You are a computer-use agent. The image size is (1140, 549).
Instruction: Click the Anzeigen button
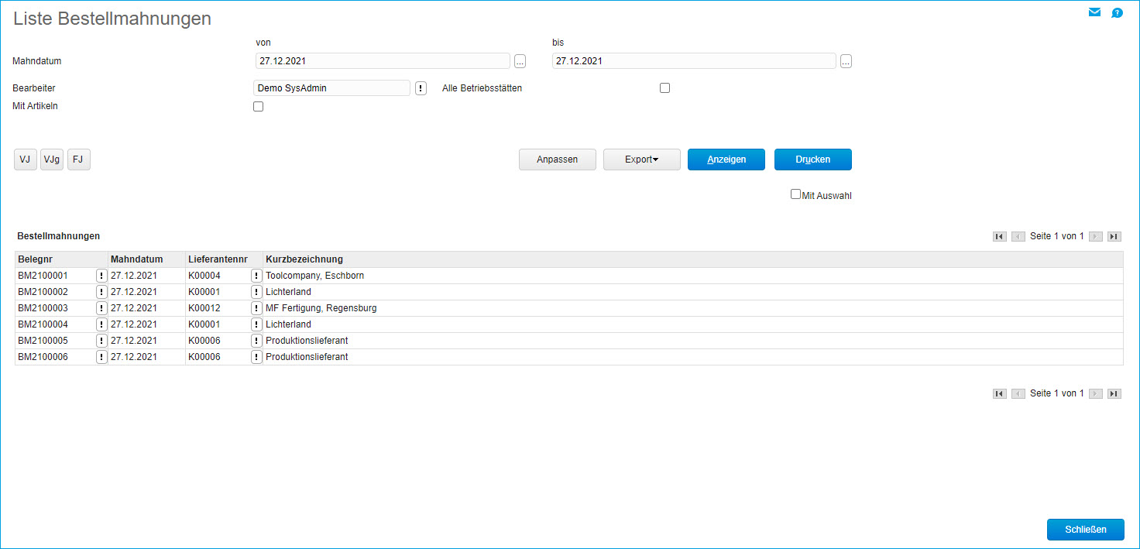point(726,160)
